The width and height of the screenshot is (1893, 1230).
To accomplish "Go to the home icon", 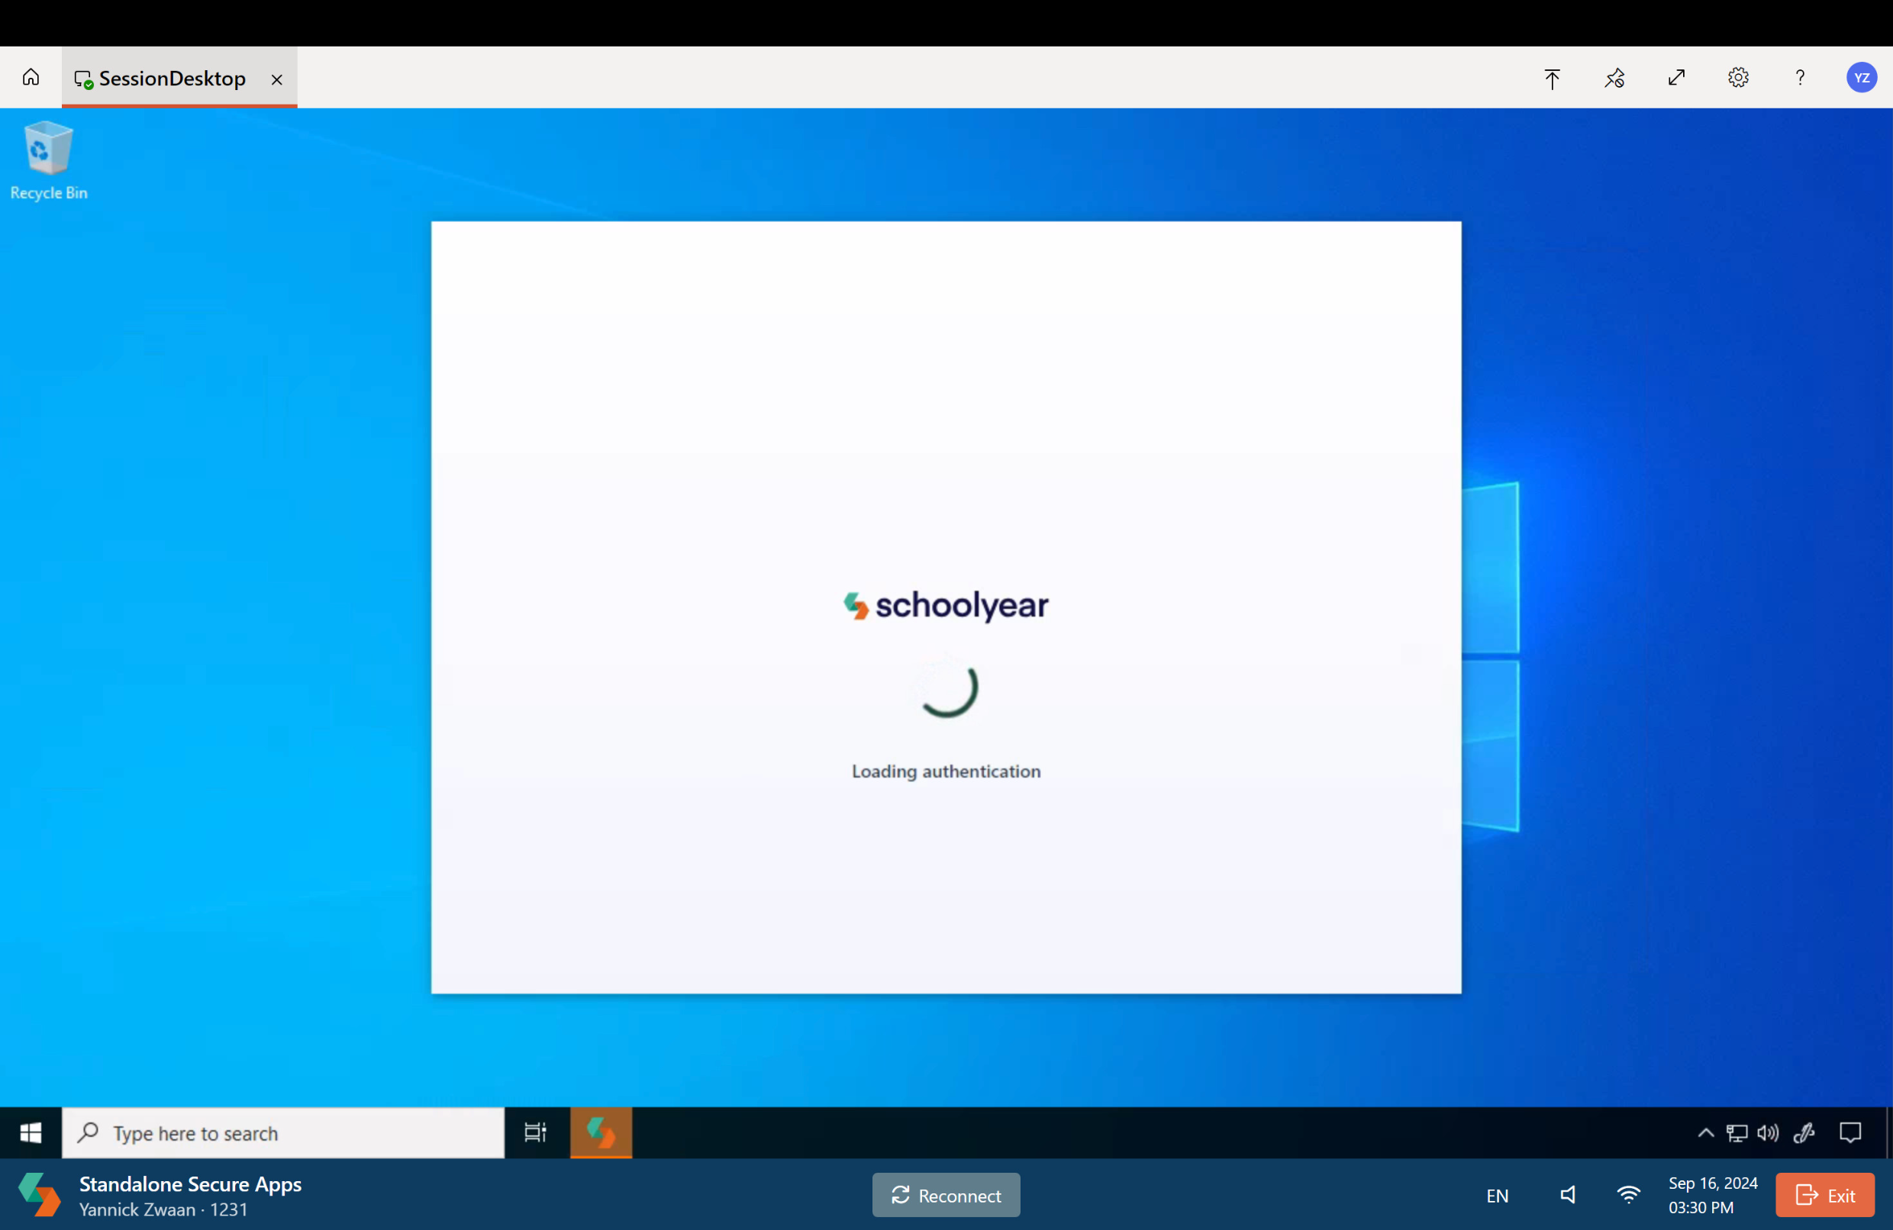I will coord(31,77).
